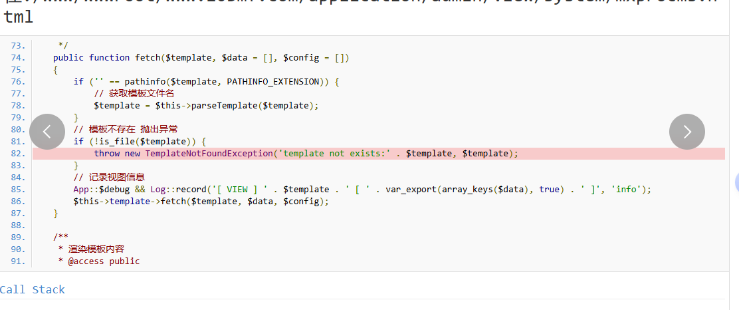
Task: Click the previous arrow circle button
Action: tap(47, 132)
